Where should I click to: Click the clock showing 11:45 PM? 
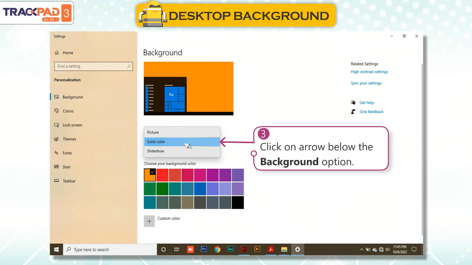pos(400,247)
